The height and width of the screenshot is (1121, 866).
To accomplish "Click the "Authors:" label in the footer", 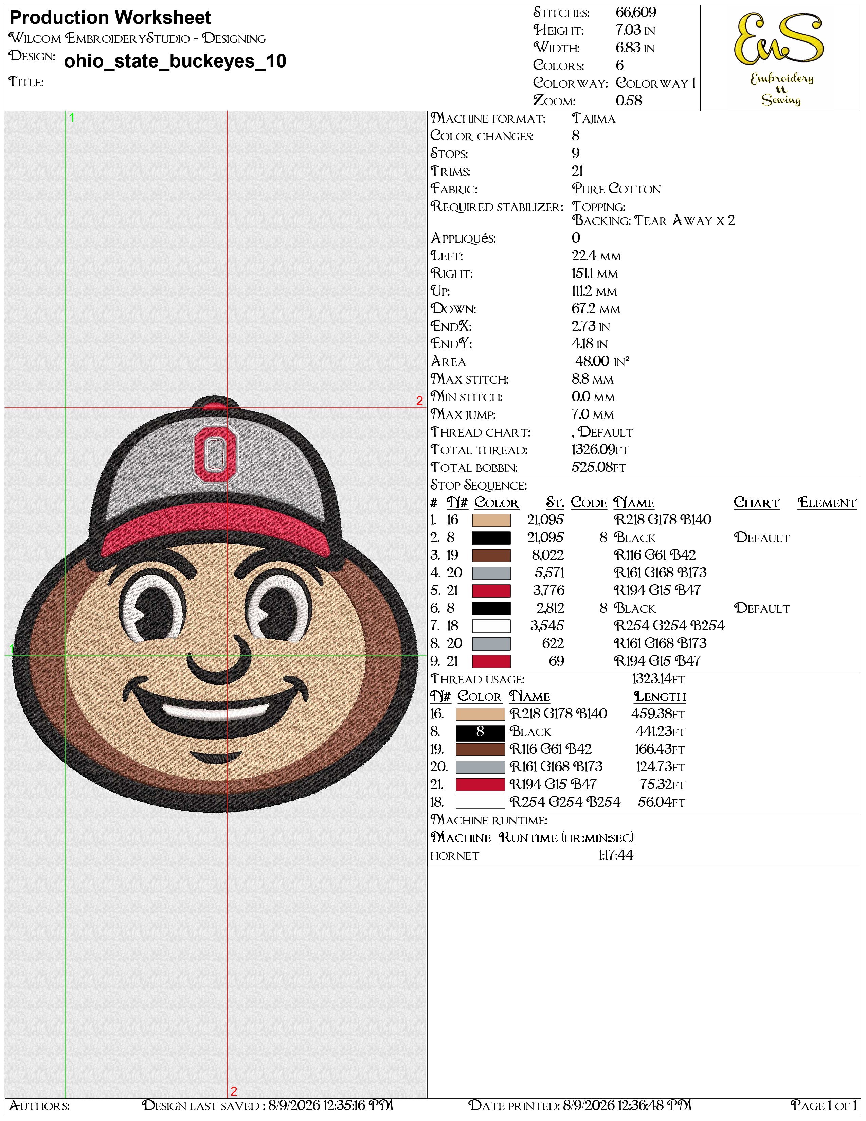I will 39,1106.
